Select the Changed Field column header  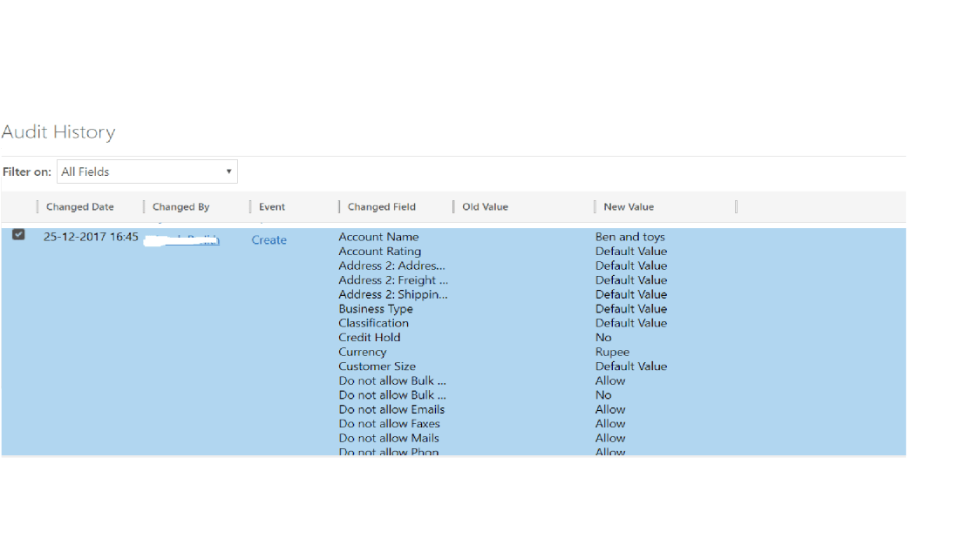tap(381, 207)
